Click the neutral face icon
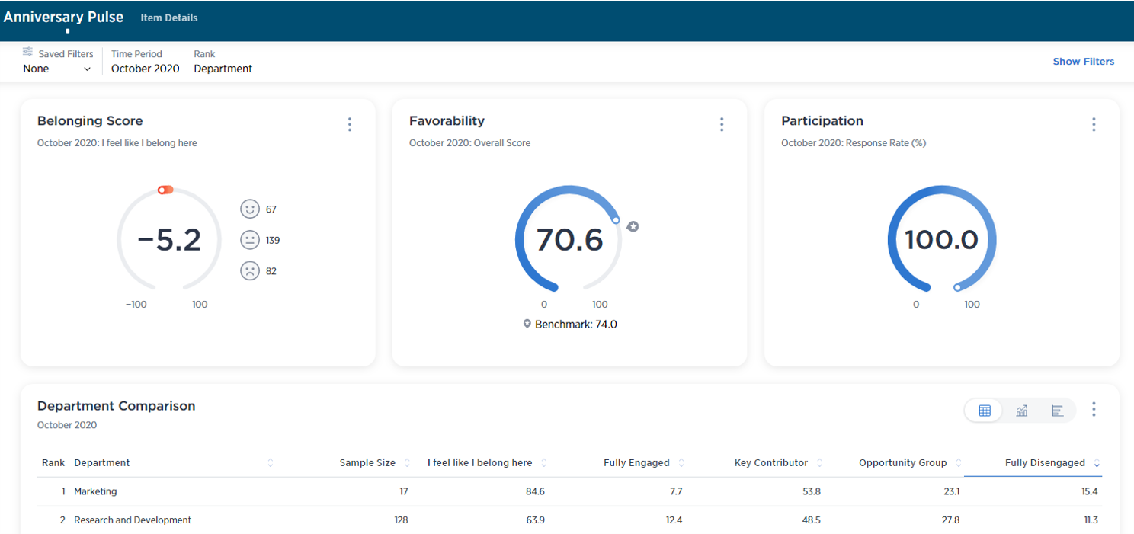This screenshot has width=1134, height=534. (x=249, y=240)
